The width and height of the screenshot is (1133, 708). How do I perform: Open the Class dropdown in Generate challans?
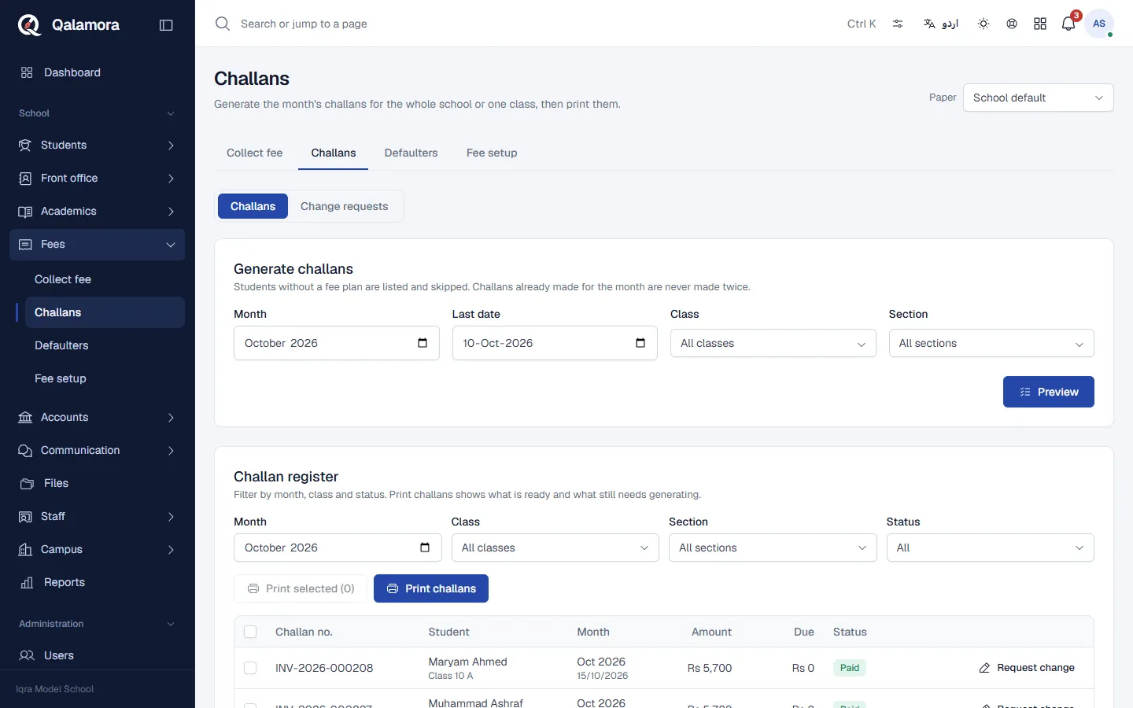tap(773, 343)
